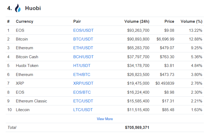Image resolution: width=214 pixels, height=136 pixels.
Task: Sort by the Volume (24h) column header
Action: pos(137,21)
